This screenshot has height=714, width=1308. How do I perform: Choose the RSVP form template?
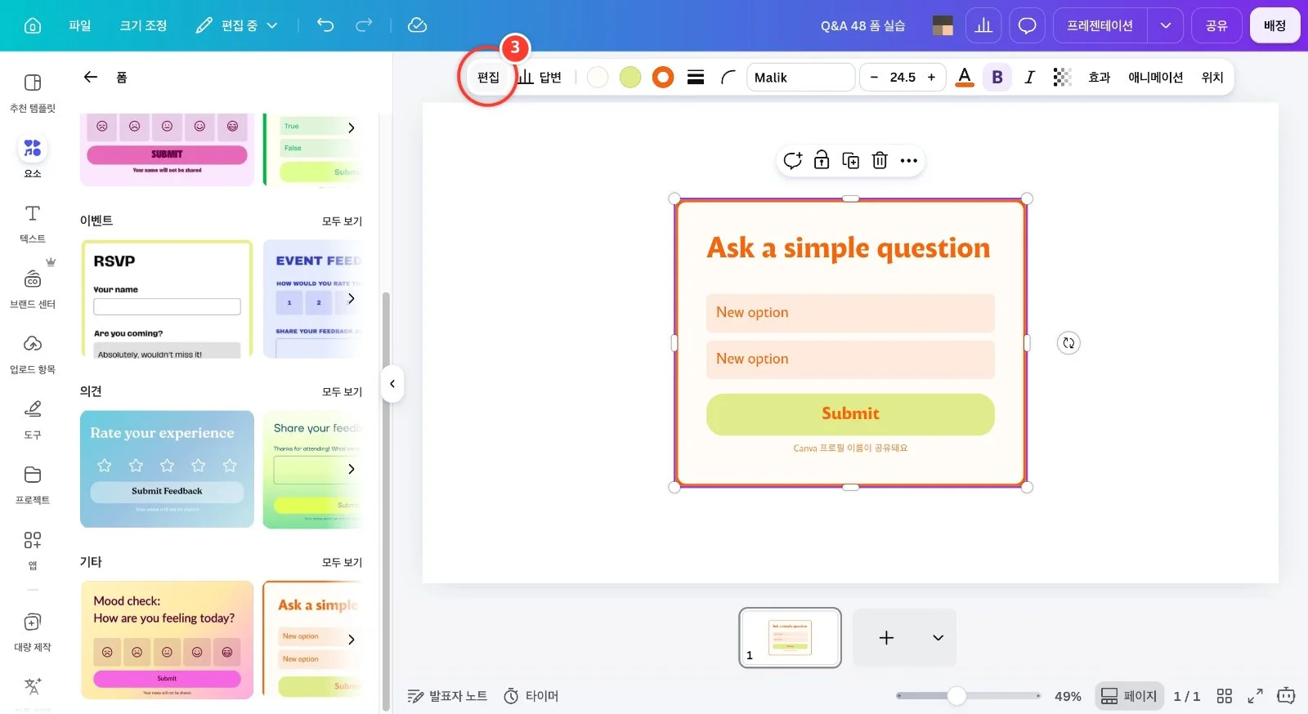coord(167,299)
